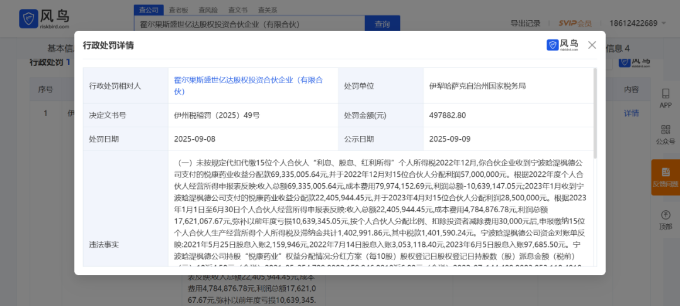Click the 风鸟 logo inside the dialog header
This screenshot has height=306, width=680.
tap(562, 45)
